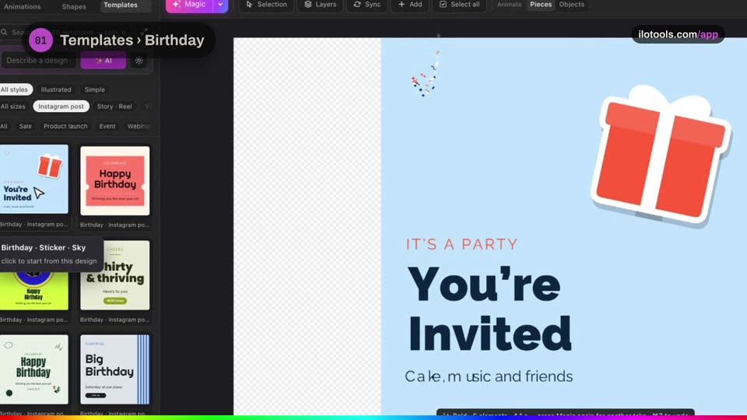Select the confetti graphic on canvas
Viewport: 747px width, 420px height.
(x=425, y=75)
